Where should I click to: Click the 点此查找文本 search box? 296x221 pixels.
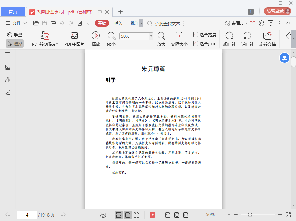(164, 24)
